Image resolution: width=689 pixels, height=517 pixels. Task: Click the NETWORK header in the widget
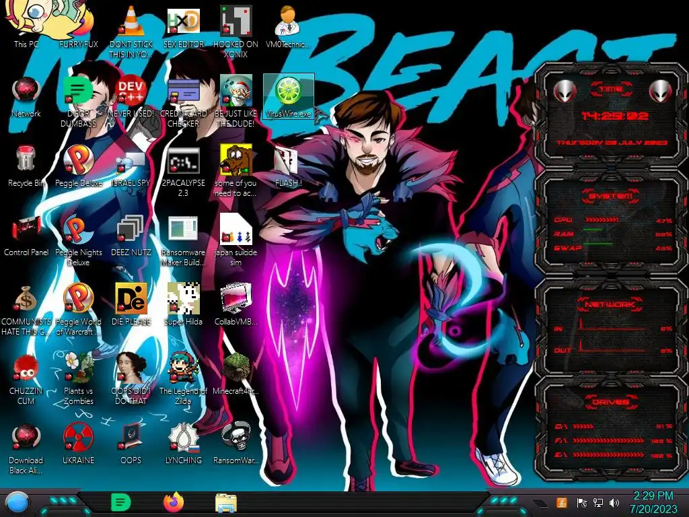[610, 304]
